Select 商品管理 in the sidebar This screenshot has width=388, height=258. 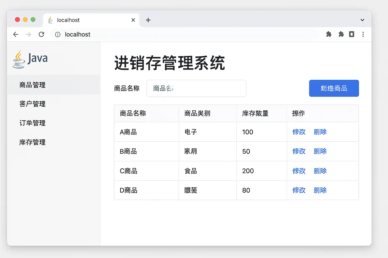32,85
